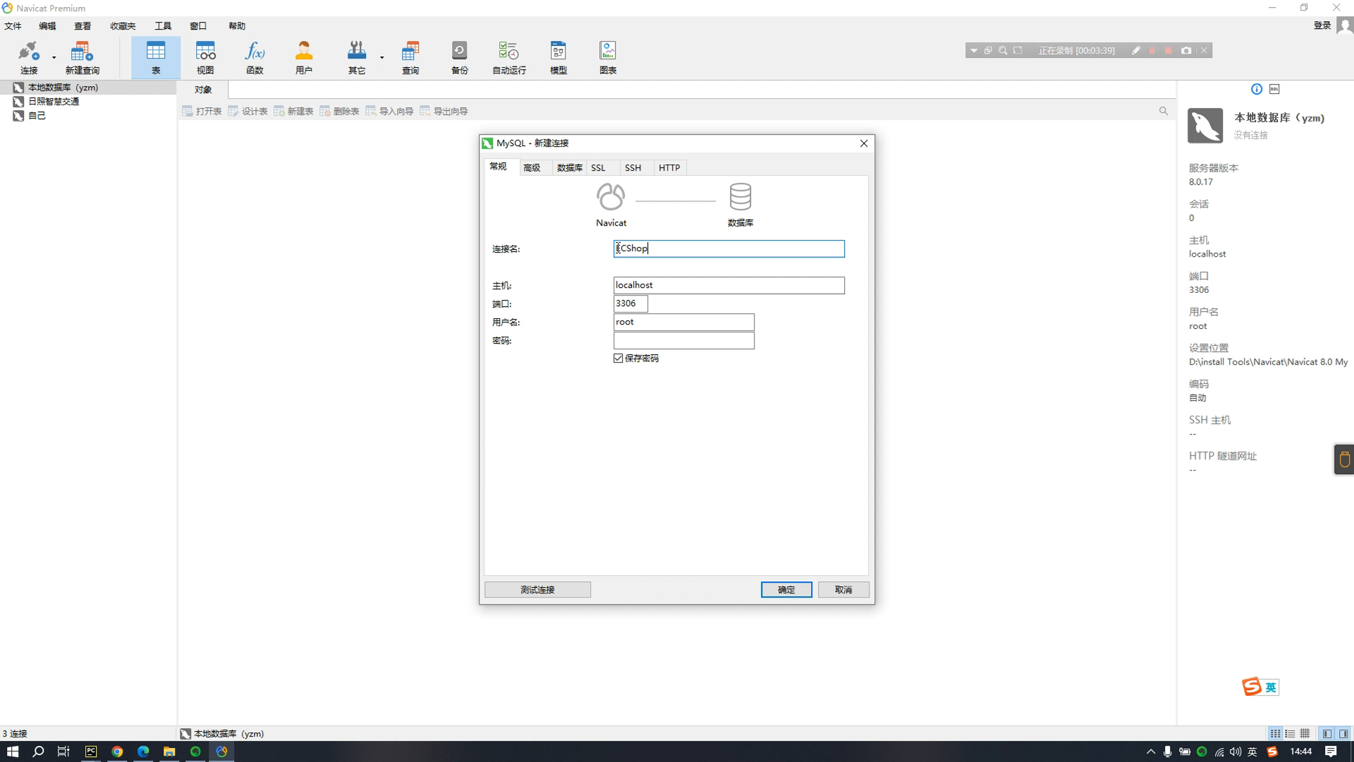Open the Automation (自动运行) toolbar icon

509,57
